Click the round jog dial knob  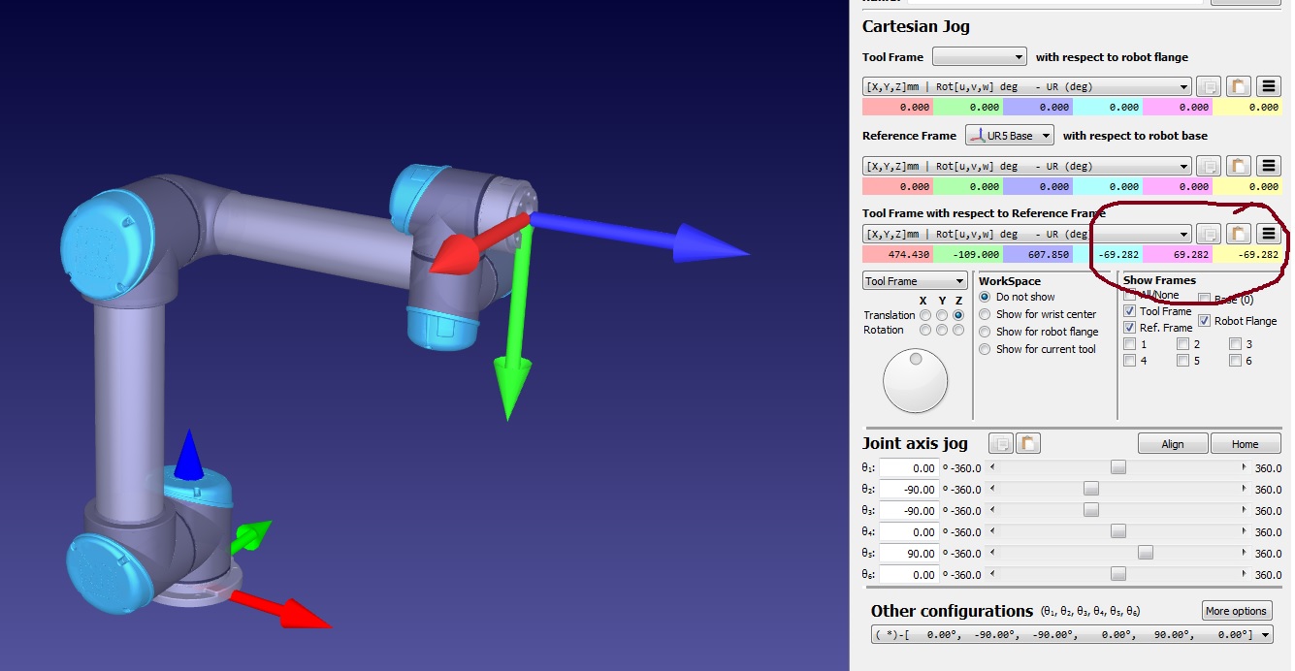coord(915,380)
